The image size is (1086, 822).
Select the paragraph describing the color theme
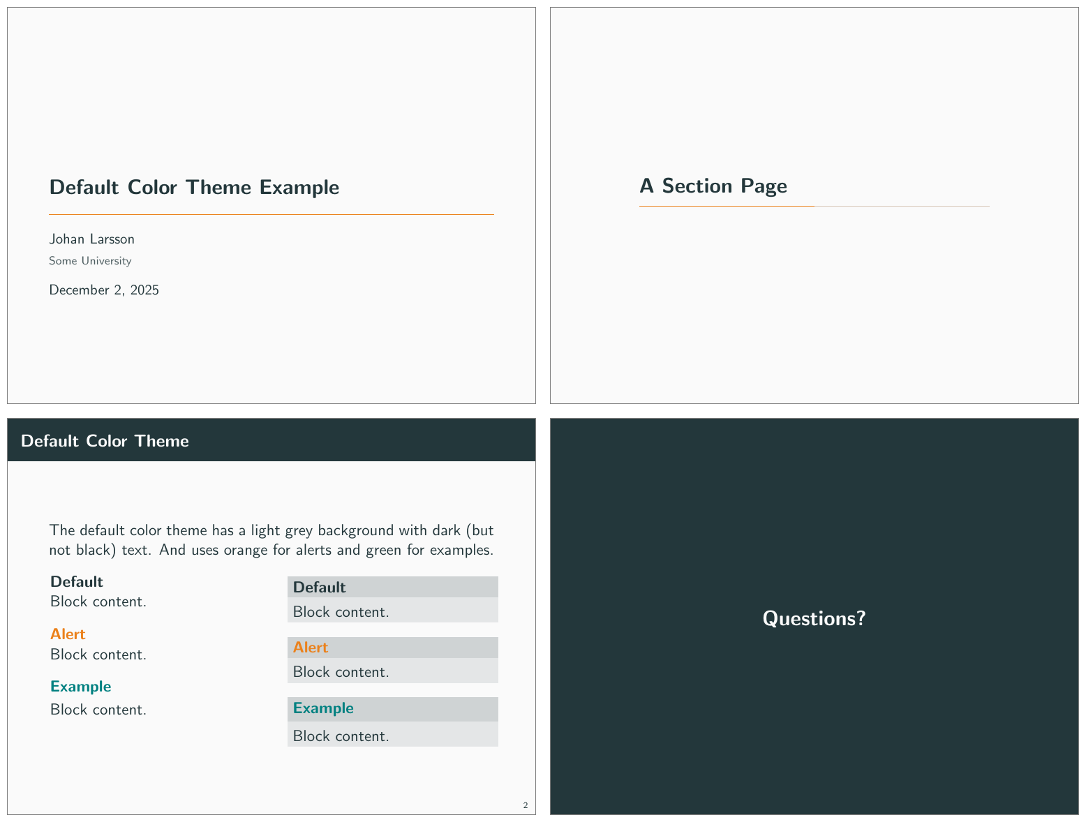pos(271,539)
